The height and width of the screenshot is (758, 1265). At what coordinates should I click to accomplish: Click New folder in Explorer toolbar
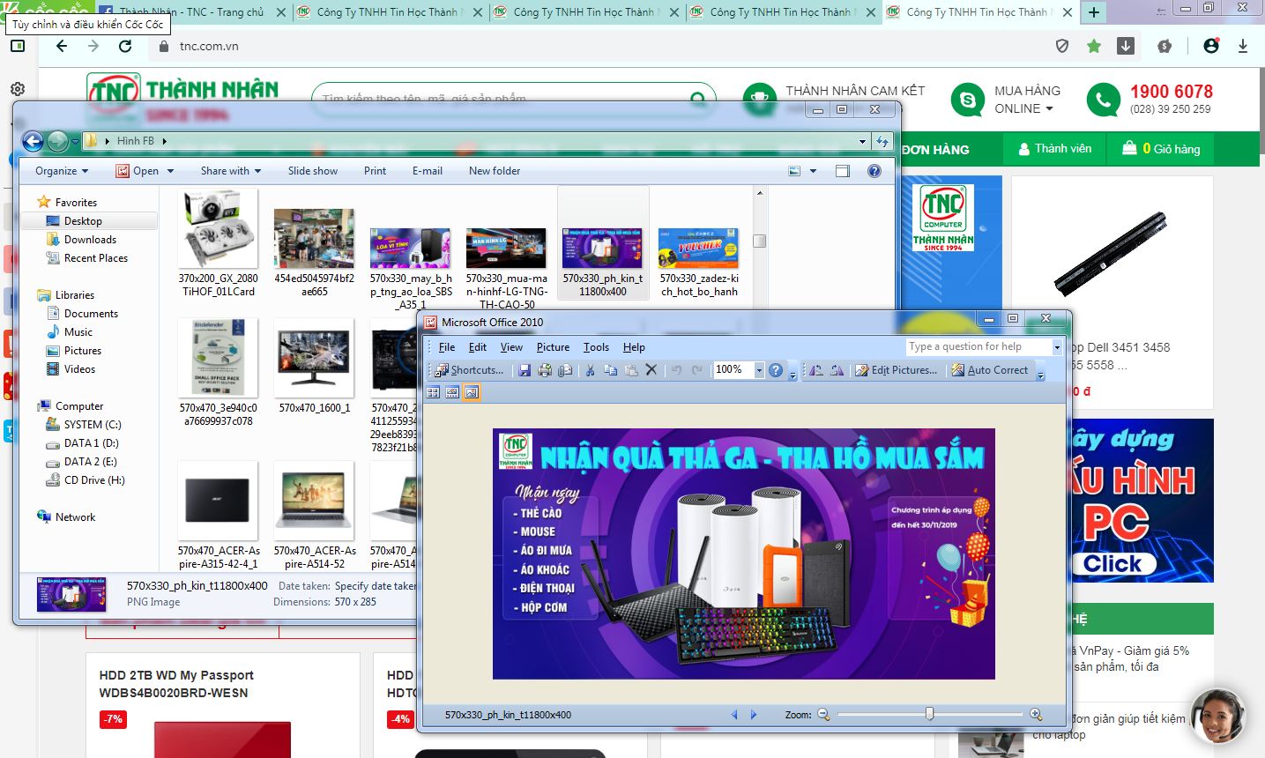(x=495, y=171)
